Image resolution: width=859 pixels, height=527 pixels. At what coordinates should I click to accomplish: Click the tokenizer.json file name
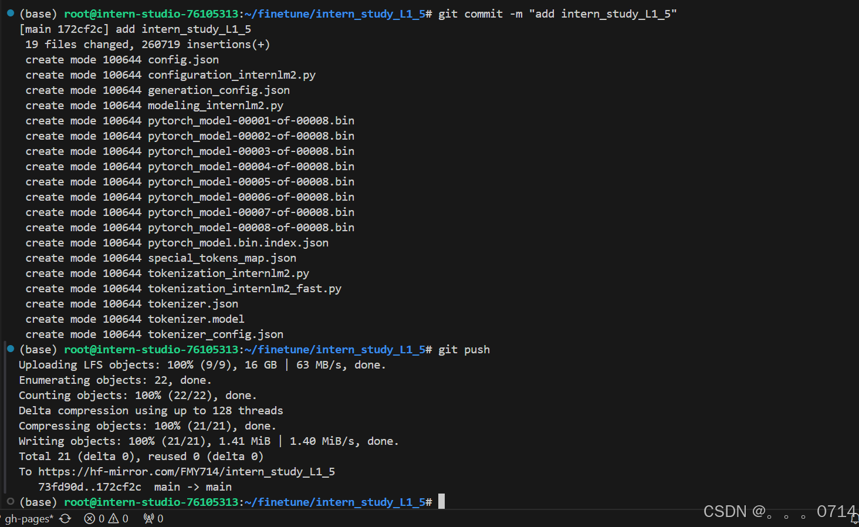point(193,303)
